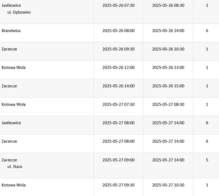Click the Jastkowice ul. Dębowiec location cell
Screen dimensions: 219x196
tap(16, 9)
